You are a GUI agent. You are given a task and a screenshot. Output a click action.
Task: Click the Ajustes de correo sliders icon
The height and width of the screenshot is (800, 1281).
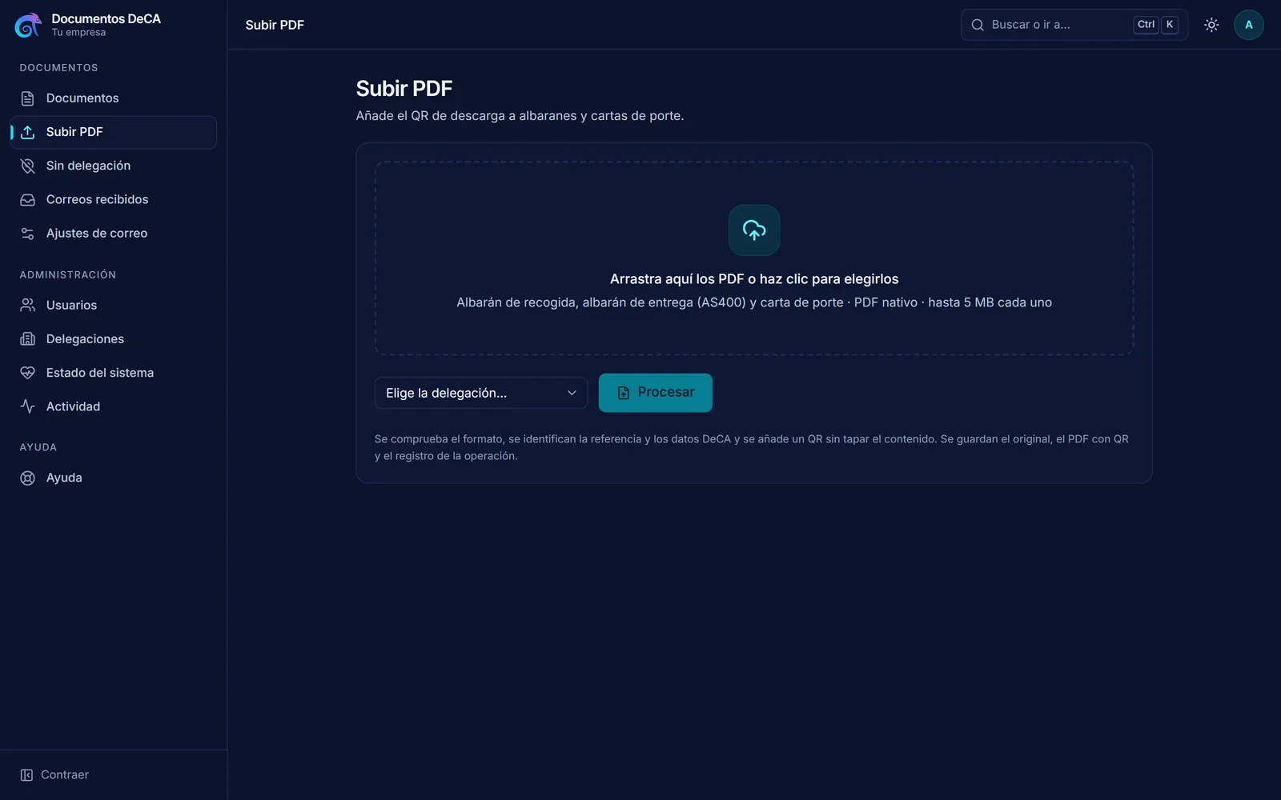coord(27,234)
